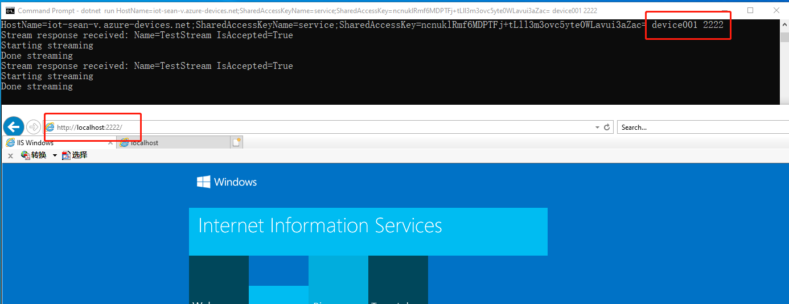
Task: Open the Command Prompt system menu icon
Action: pos(10,10)
